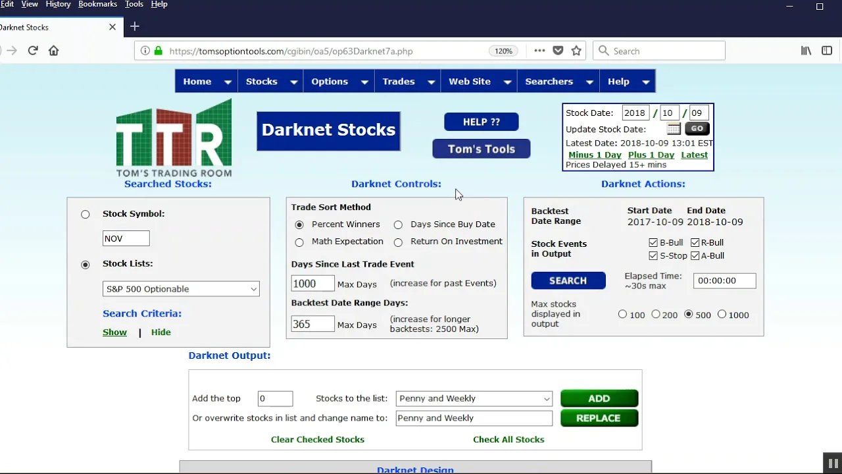Click the green ADD button
Viewport: 842px width, 474px height.
click(x=599, y=398)
